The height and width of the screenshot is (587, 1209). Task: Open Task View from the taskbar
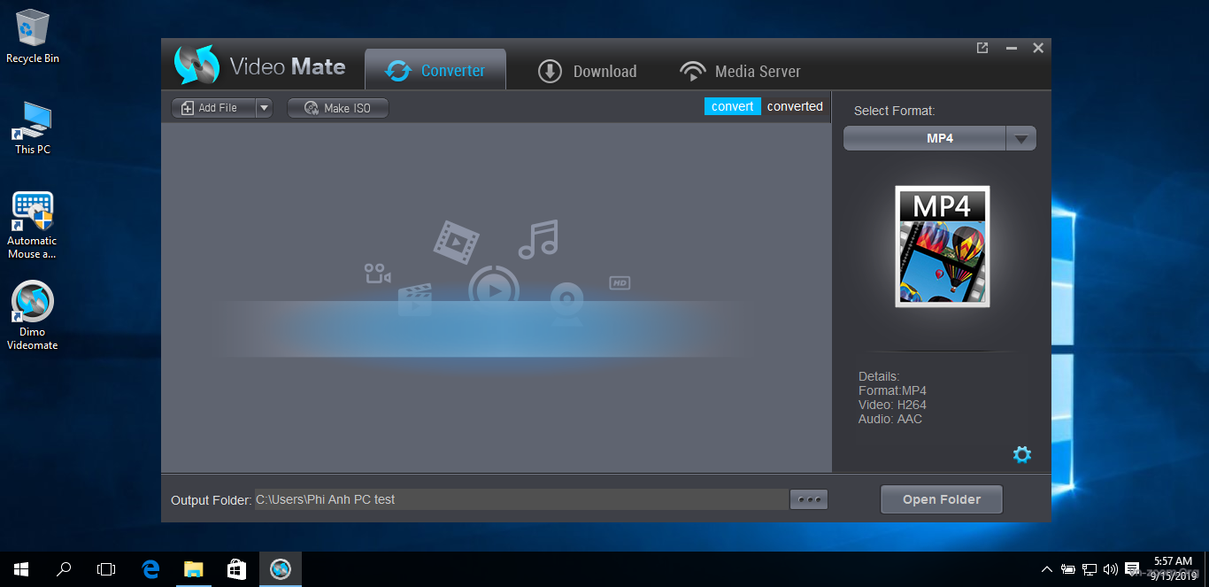106,569
